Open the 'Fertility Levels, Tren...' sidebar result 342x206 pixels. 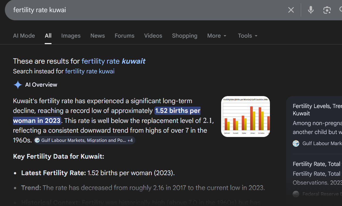[x=317, y=110]
